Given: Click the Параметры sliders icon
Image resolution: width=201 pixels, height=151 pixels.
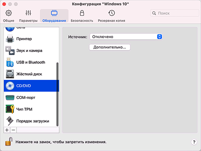Looking at the screenshot, I should click(28, 13).
